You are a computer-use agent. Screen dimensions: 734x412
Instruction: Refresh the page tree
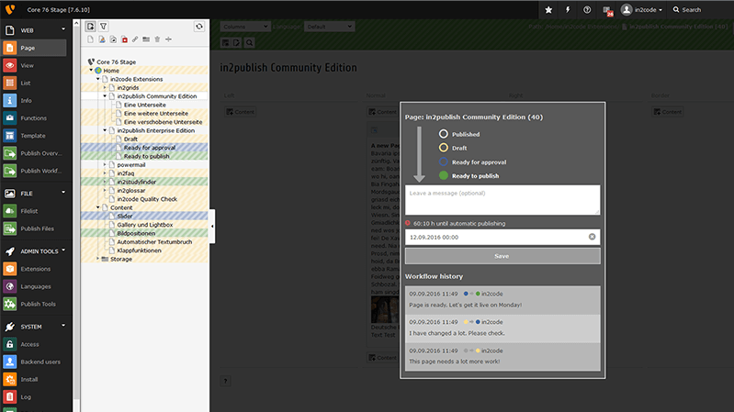point(199,27)
